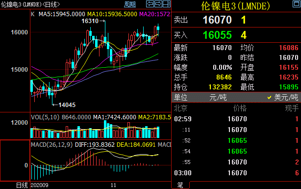Screen dimensions: 301x189
Task: Open the 周期 period link
Action: pyautogui.click(x=130, y=4)
